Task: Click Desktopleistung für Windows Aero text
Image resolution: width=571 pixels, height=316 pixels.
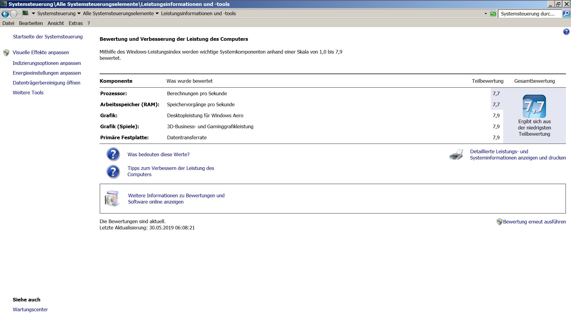Action: pyautogui.click(x=205, y=115)
